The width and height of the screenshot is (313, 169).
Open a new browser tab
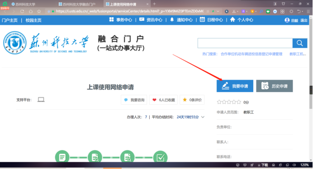pyautogui.click(x=154, y=4)
